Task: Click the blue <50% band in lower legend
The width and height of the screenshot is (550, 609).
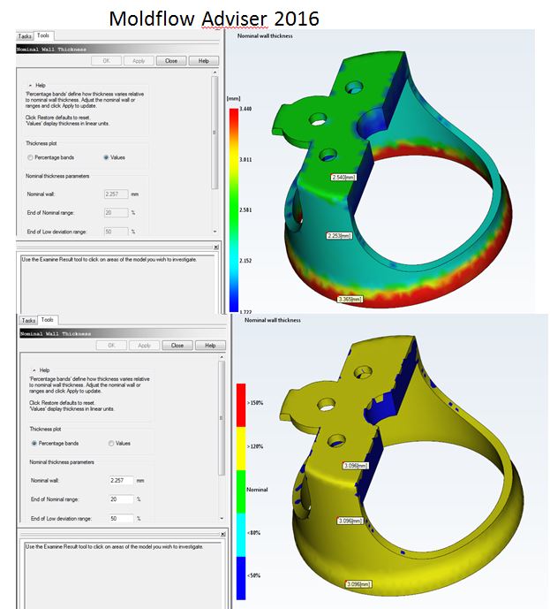Action: [241, 578]
